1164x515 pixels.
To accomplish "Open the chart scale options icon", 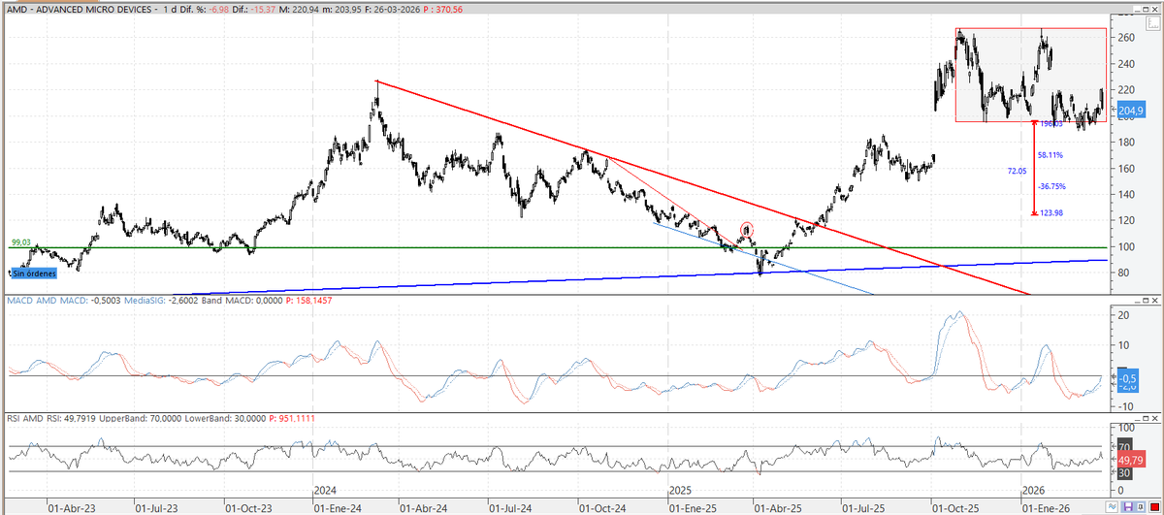I will point(1153,22).
